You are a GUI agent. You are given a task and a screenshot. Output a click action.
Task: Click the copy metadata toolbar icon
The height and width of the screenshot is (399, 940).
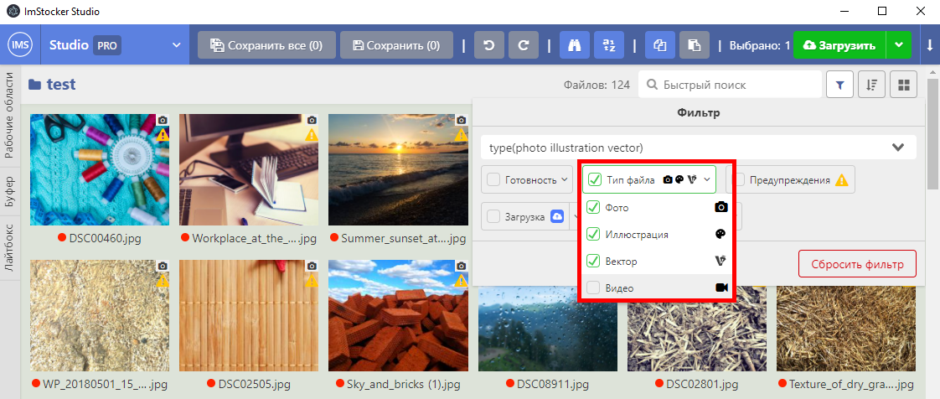661,45
